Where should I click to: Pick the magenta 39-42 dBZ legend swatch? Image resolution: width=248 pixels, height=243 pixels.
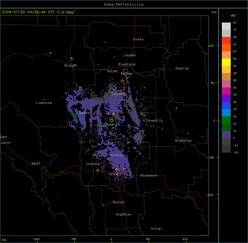click(226, 91)
